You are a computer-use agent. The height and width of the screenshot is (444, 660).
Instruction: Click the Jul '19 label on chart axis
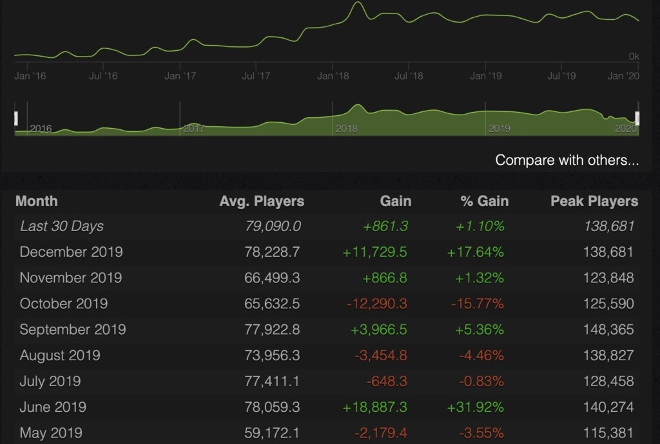561,76
